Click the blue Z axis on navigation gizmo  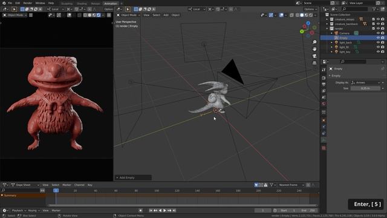coord(308,23)
